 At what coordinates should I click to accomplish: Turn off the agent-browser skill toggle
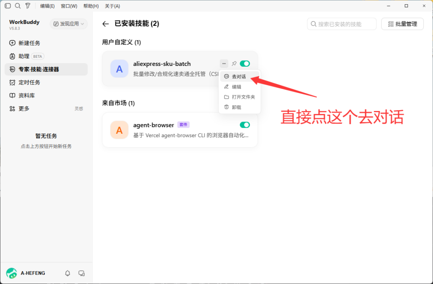[x=245, y=125]
